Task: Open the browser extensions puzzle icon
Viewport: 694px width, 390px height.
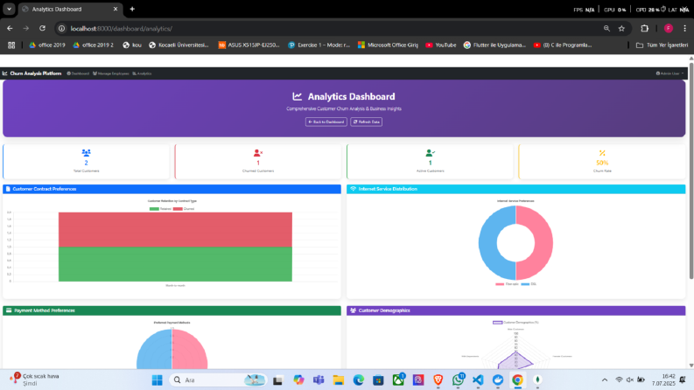Action: pos(644,28)
